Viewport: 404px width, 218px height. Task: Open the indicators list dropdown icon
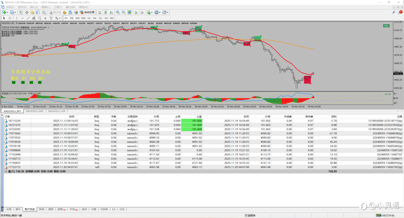click(150, 12)
